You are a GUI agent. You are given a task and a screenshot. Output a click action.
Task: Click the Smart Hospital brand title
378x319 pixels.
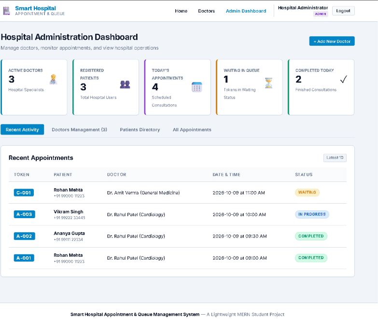tap(35, 8)
